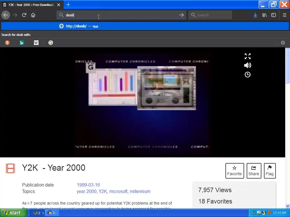This screenshot has height=217, width=290.
Task: Favorite this Y2K item
Action: pyautogui.click(x=234, y=171)
